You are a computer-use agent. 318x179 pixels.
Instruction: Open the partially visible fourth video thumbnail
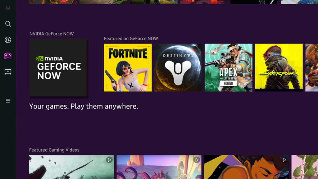pyautogui.click(x=305, y=167)
